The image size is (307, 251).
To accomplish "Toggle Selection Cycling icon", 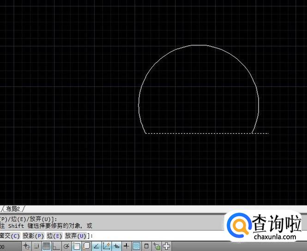I will click(x=157, y=246).
